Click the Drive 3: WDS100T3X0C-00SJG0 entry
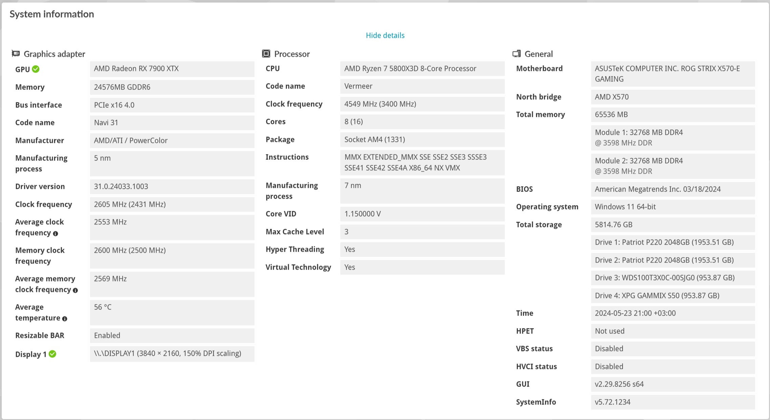 coord(673,278)
